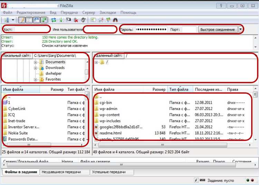Toggle local directory tree view icon
The height and width of the screenshot is (185, 259).
(29, 20)
